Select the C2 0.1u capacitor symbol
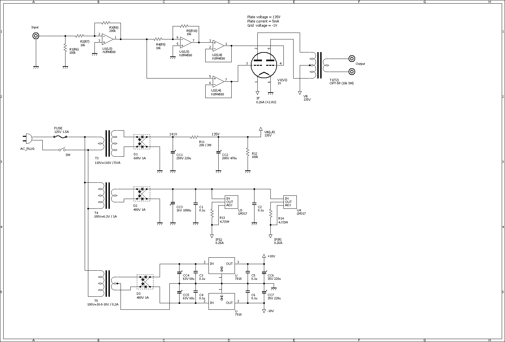Viewport: 505px width, 342px height. (x=254, y=204)
